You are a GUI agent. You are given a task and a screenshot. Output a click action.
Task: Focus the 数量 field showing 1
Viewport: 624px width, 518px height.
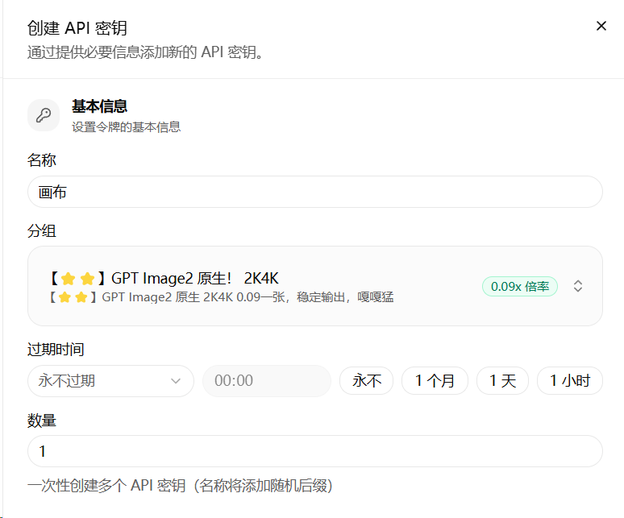click(x=314, y=451)
